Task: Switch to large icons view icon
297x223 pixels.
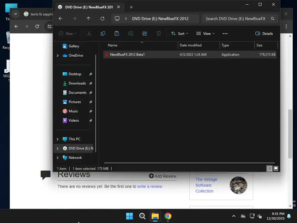Action: click(x=276, y=168)
